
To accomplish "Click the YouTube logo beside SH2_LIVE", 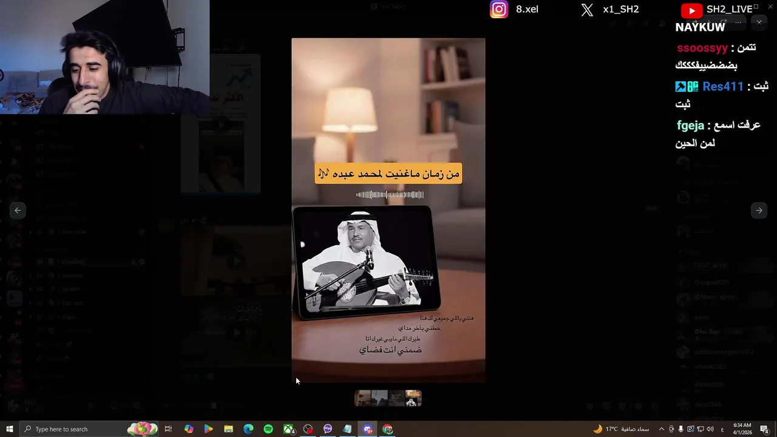I will pos(691,10).
